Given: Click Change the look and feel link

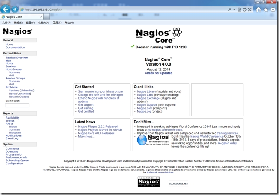Looking at the screenshot, I should 101,95.
